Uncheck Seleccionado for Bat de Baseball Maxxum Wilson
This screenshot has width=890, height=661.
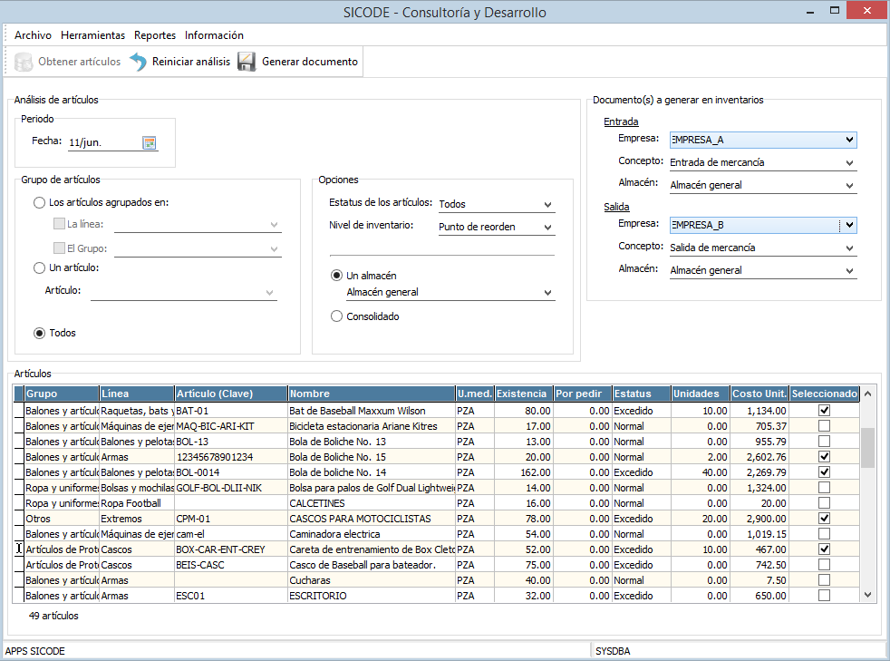(x=824, y=411)
